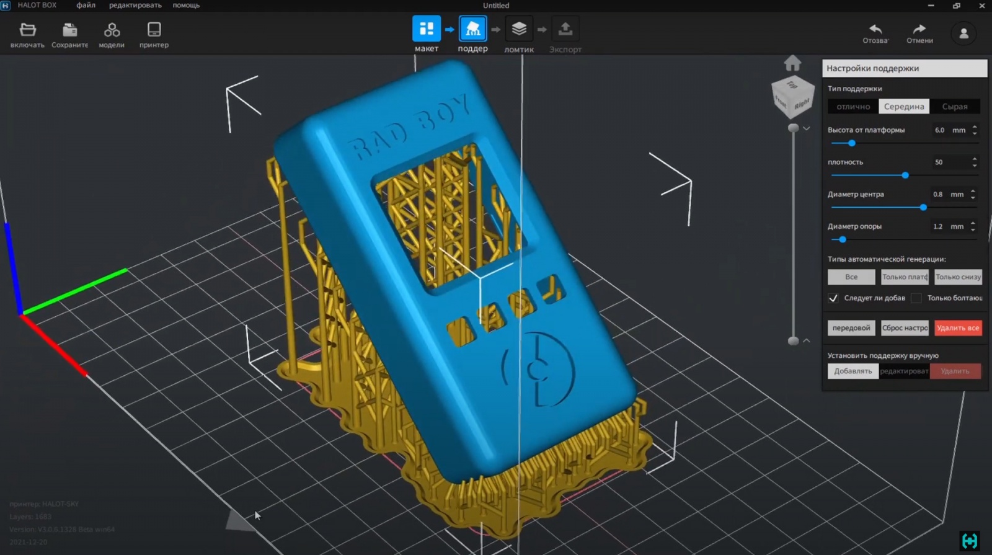Click the chevron beside layer slider bottom
This screenshot has width=992, height=555.
pyautogui.click(x=806, y=340)
